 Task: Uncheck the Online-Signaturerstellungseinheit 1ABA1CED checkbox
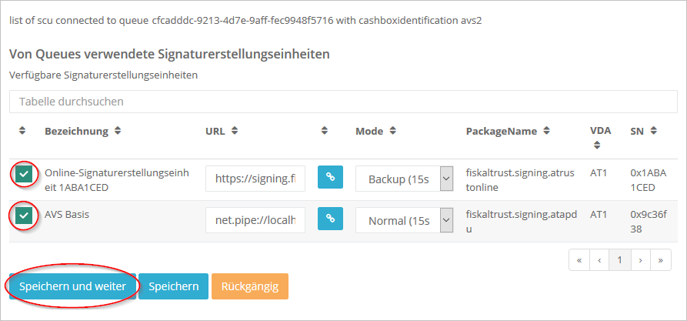[24, 175]
